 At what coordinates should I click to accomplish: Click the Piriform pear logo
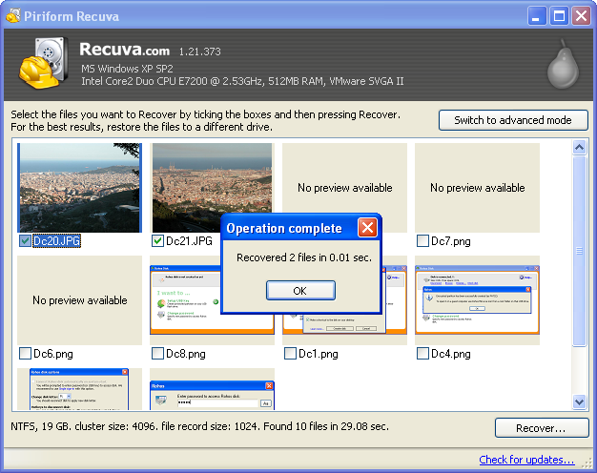click(563, 64)
